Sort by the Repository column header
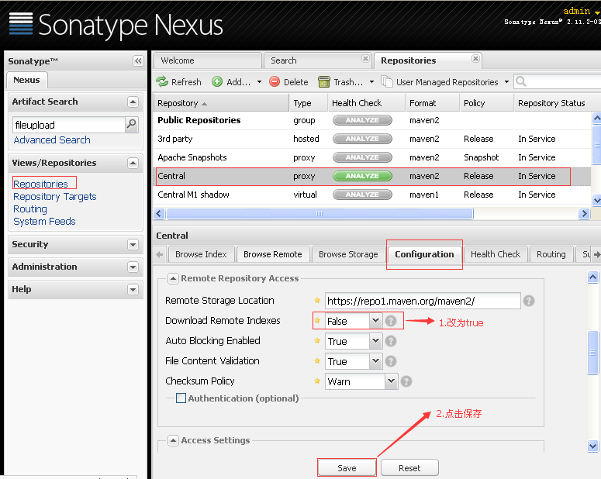 click(221, 103)
